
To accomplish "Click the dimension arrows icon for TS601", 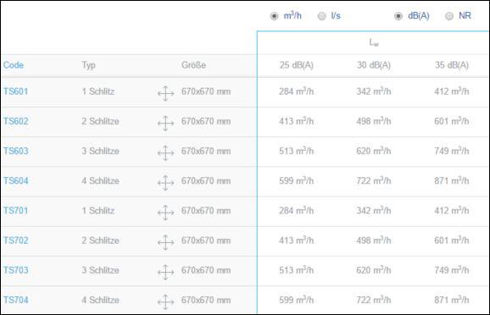I will point(165,93).
